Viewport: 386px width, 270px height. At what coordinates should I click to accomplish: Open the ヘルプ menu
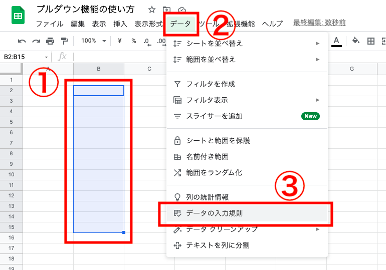pos(272,24)
